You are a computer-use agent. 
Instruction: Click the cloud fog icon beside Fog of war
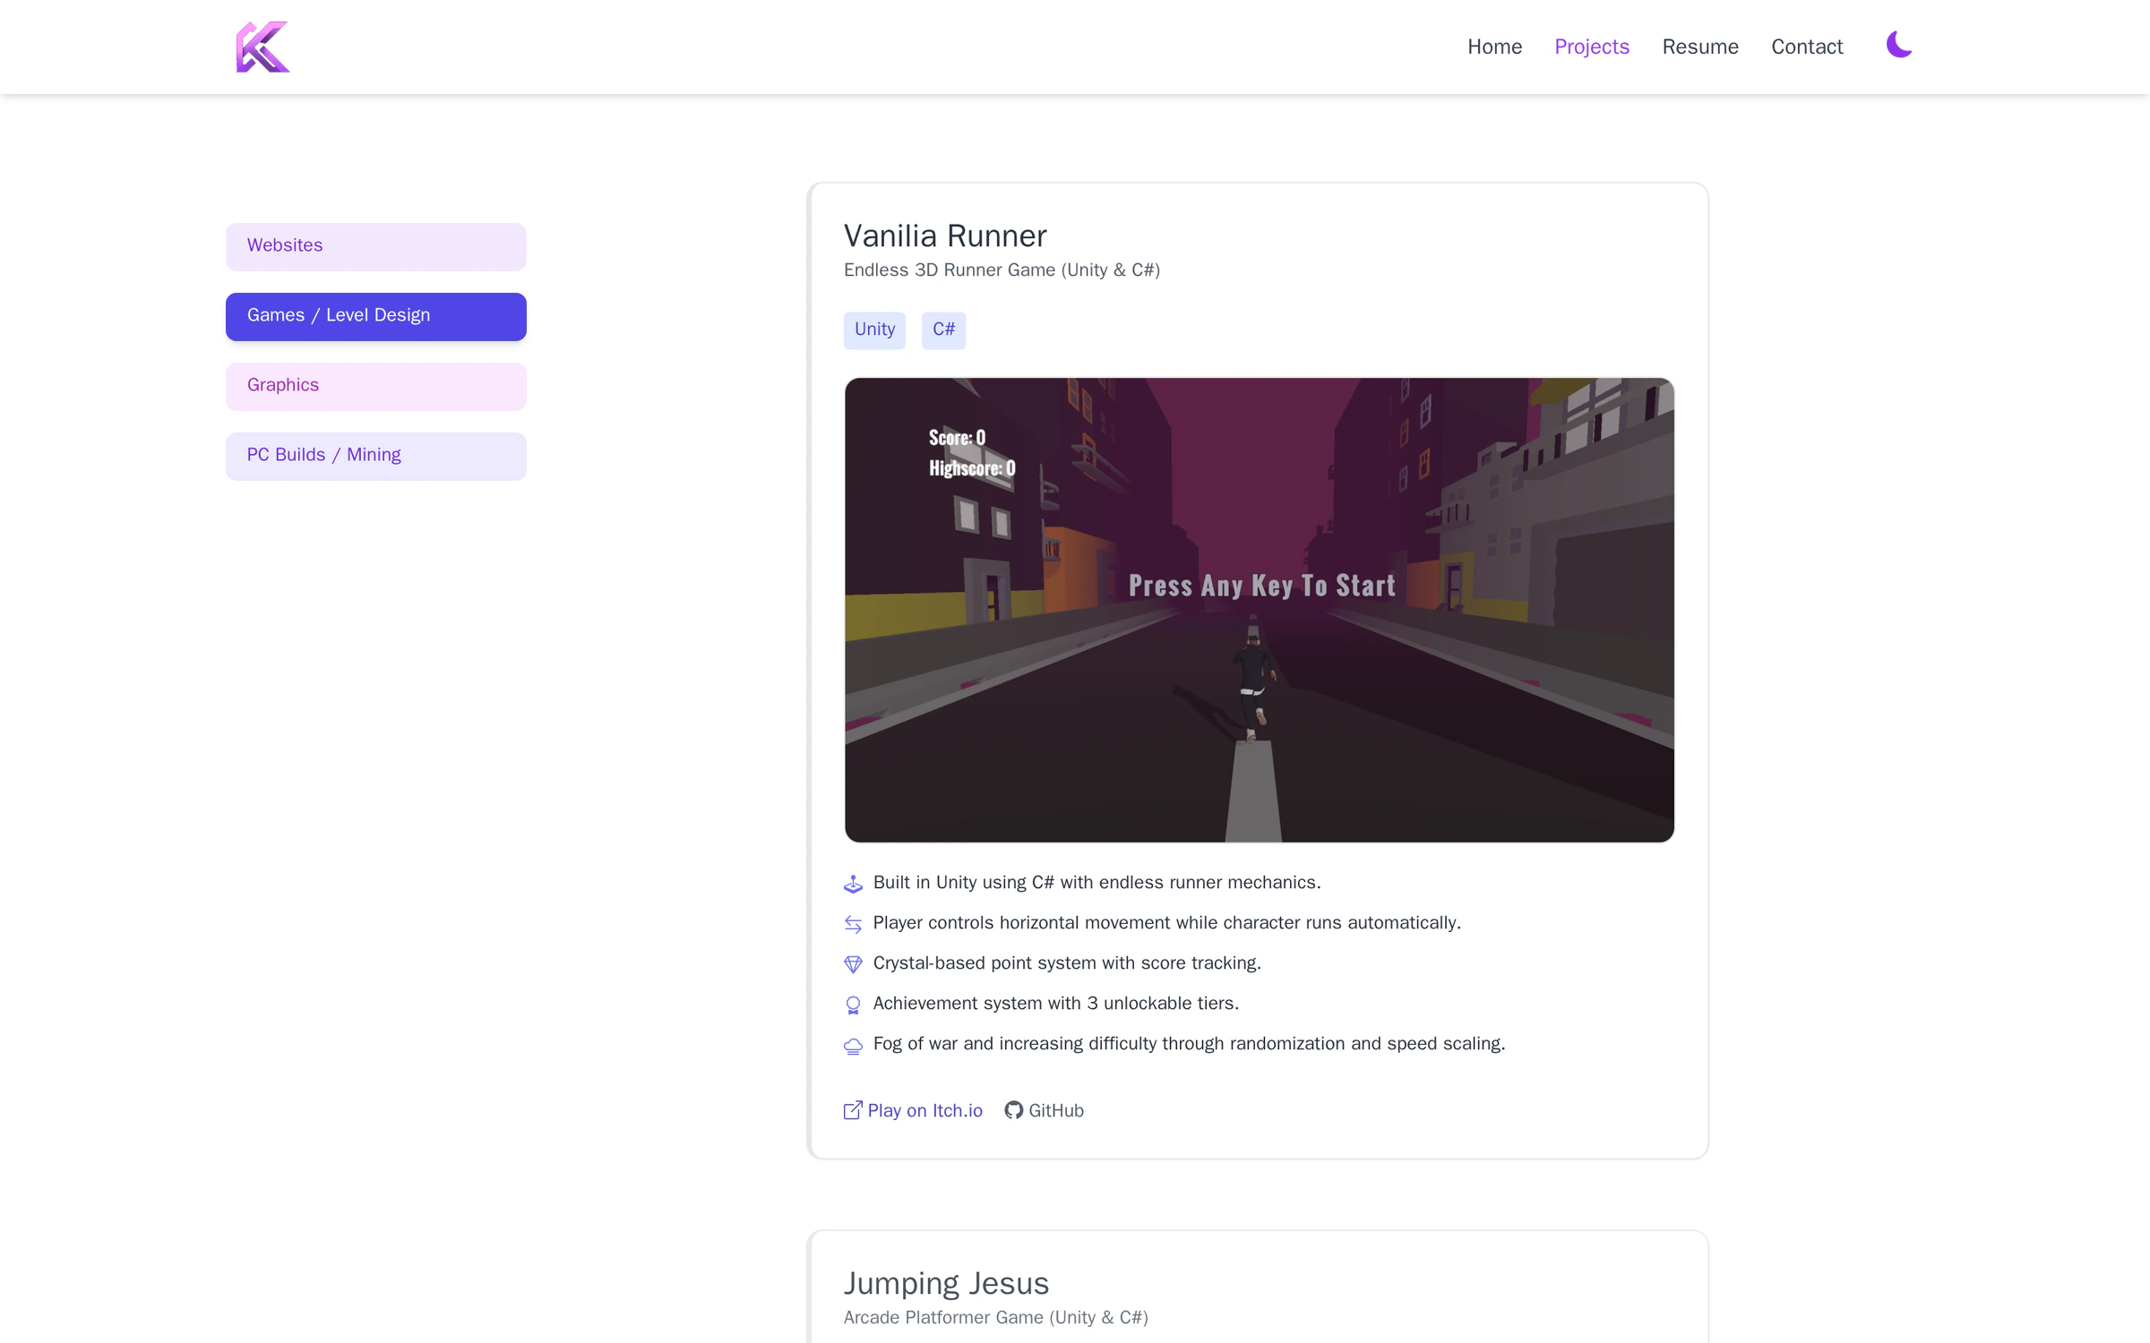853,1045
